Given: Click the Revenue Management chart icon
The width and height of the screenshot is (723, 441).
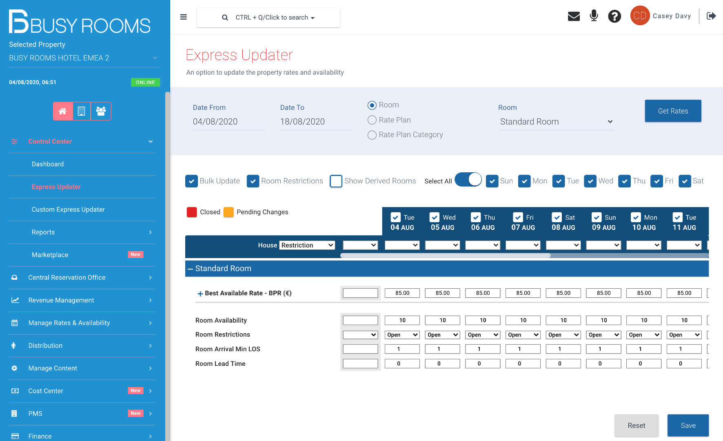Looking at the screenshot, I should (15, 300).
